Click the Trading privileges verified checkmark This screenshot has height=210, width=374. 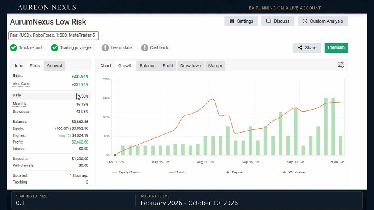(55, 47)
